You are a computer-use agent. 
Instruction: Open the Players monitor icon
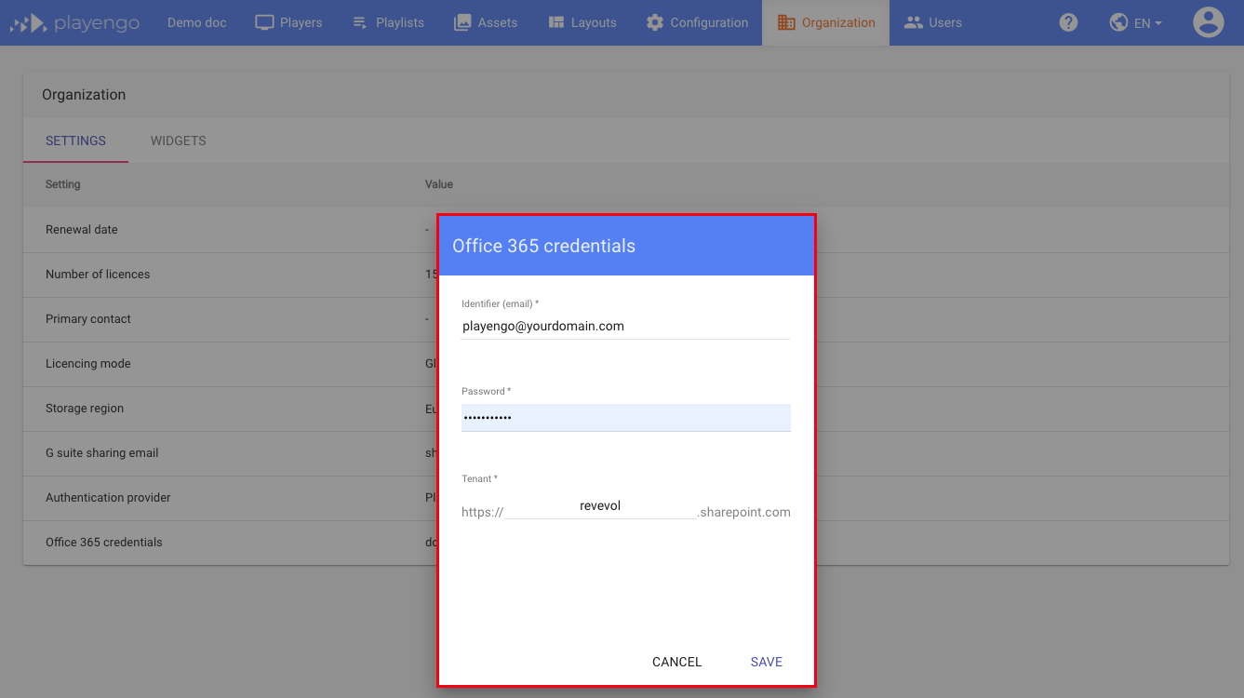click(x=264, y=22)
